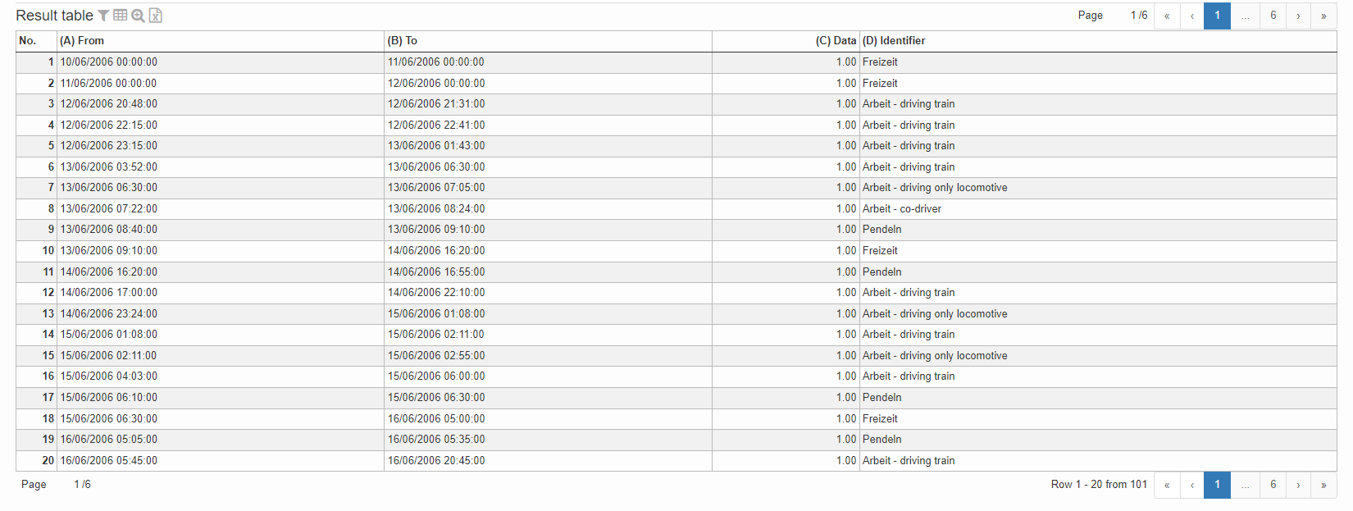Export the result table to Excel
The image size is (1353, 511).
[x=156, y=16]
